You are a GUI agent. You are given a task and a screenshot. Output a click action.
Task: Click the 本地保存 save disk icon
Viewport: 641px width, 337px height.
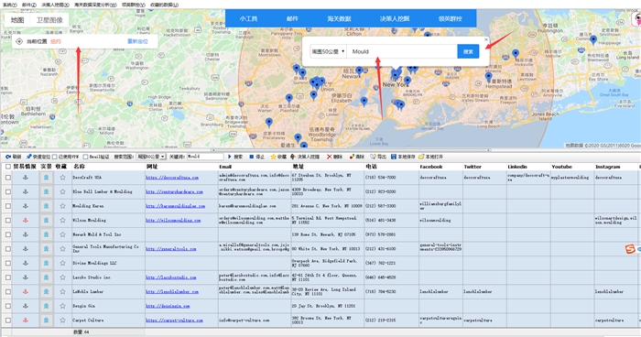(393, 157)
